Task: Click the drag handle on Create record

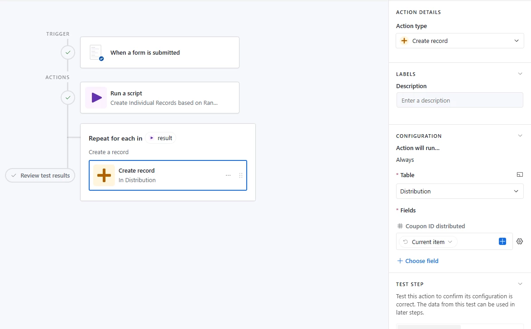Action: pyautogui.click(x=241, y=175)
